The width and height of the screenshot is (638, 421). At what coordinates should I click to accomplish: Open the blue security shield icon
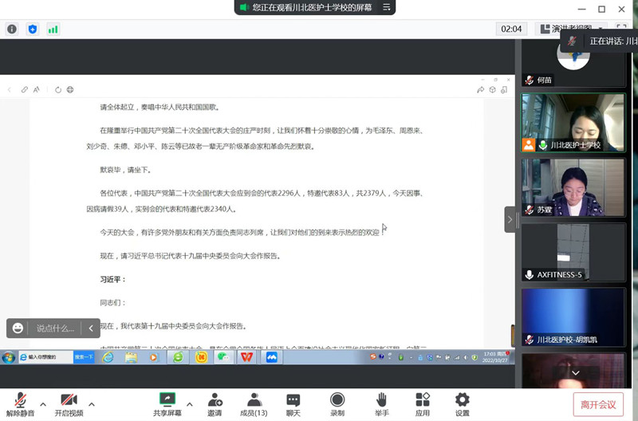click(x=33, y=29)
